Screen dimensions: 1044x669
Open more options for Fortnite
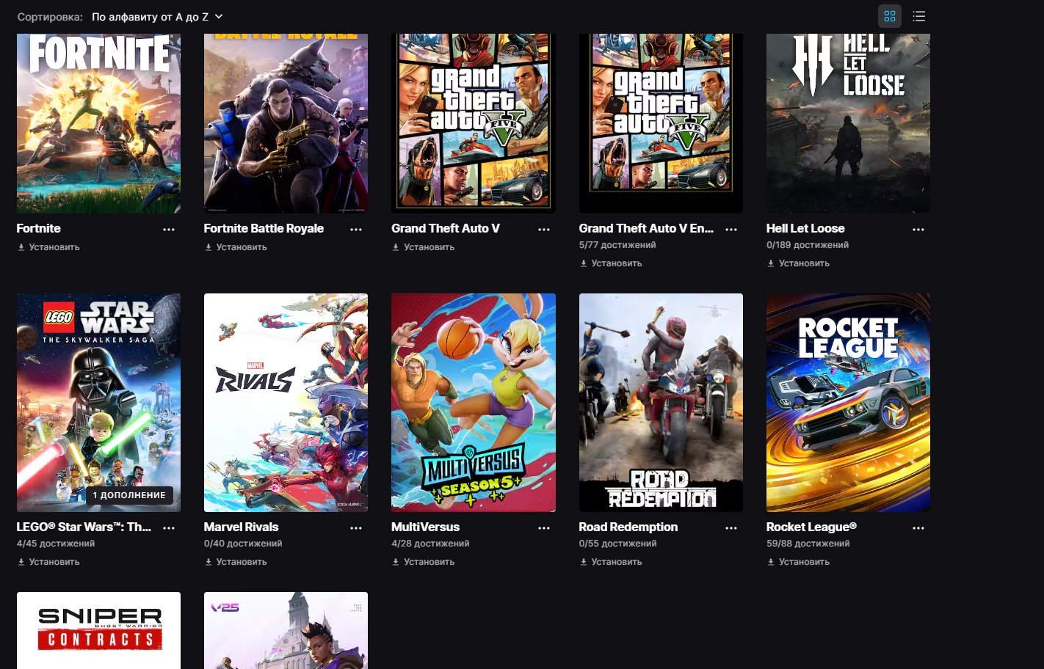click(169, 230)
